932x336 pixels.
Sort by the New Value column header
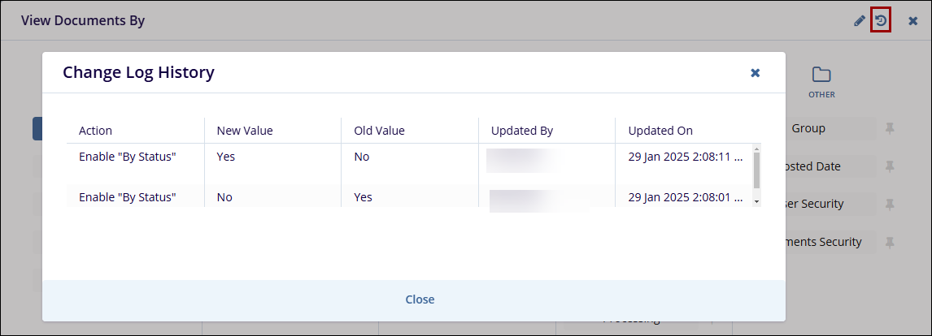point(245,131)
